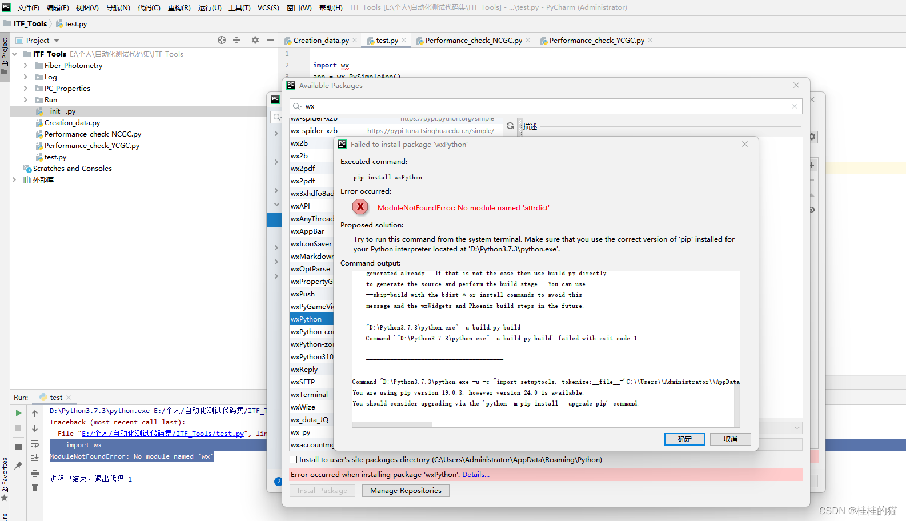906x521 pixels.
Task: Click the locate/scroll-from-source target icon in Project panel
Action: coord(222,40)
